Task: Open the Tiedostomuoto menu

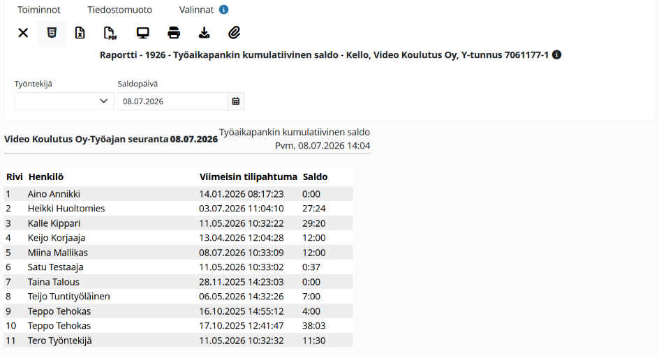Action: point(120,10)
